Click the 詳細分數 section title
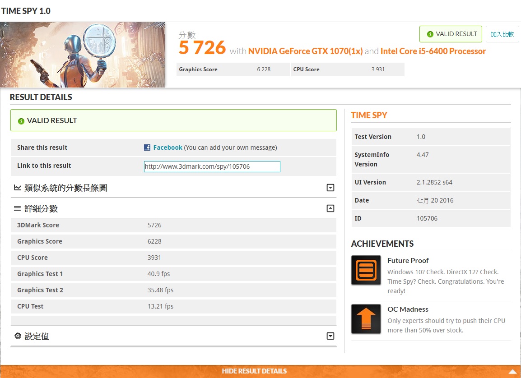521x378 pixels. coord(41,208)
